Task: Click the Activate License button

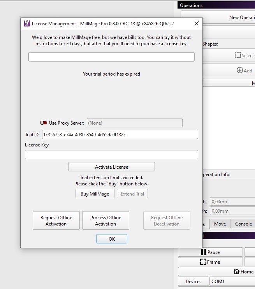Action: pos(111,167)
